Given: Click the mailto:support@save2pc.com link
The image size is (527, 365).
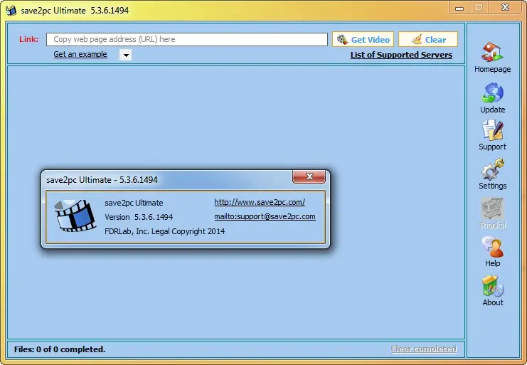Looking at the screenshot, I should pyautogui.click(x=265, y=216).
